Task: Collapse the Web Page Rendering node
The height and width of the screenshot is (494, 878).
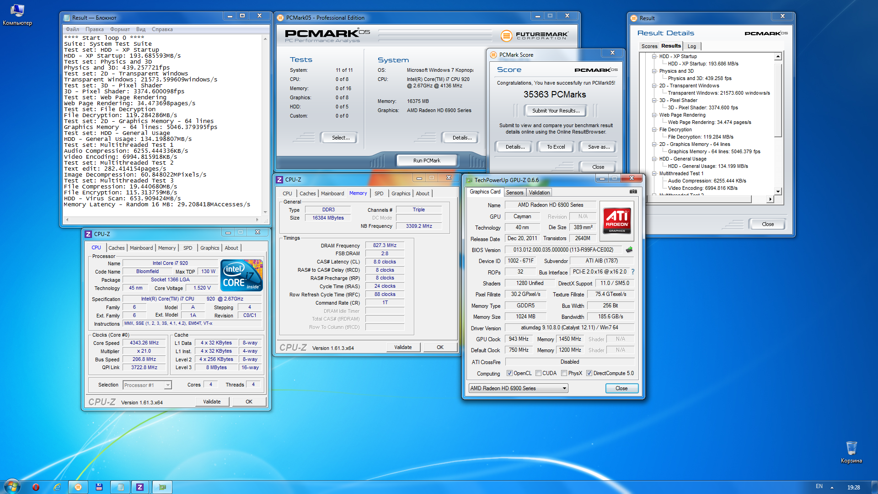Action: point(654,115)
